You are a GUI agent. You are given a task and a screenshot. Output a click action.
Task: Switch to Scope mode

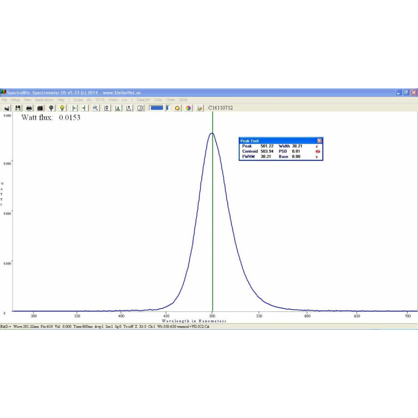click(78, 99)
